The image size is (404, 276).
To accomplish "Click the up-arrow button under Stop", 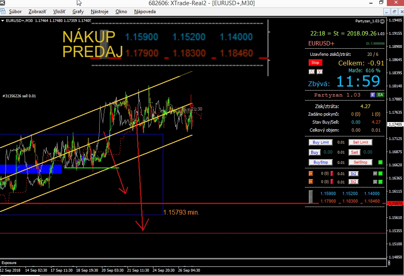I will pos(312,72).
